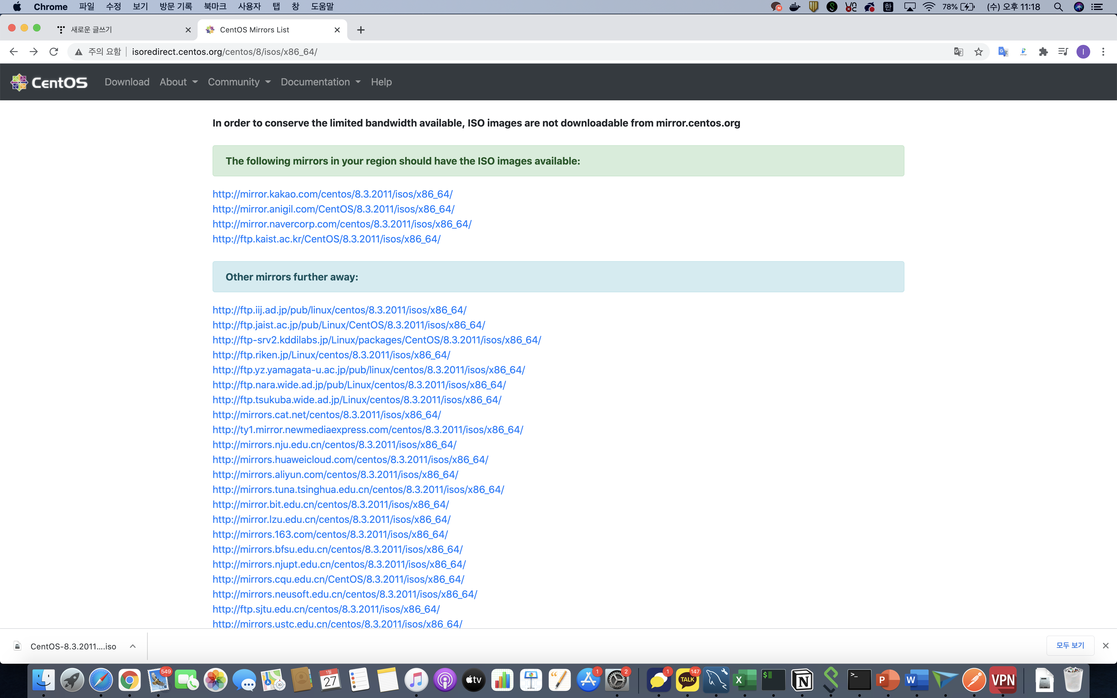This screenshot has height=698, width=1117.
Task: Expand the Community dropdown menu
Action: click(x=239, y=82)
